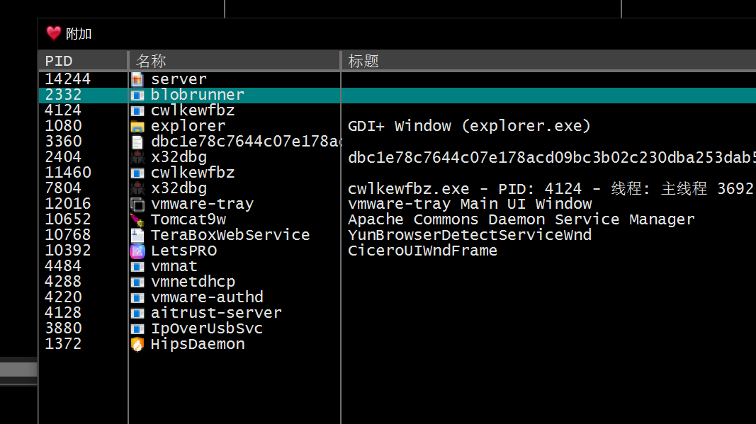Click PID cell 14244
The image size is (756, 424).
click(68, 79)
